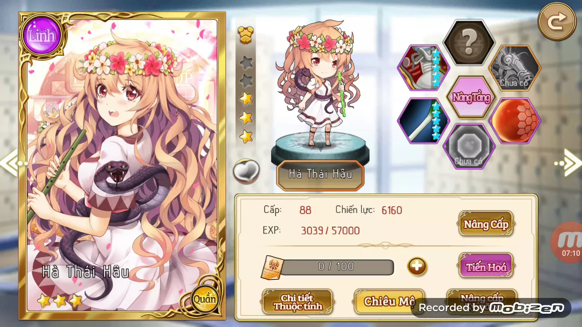
Task: Click the Nâng Tầng hexagon button
Action: (471, 96)
